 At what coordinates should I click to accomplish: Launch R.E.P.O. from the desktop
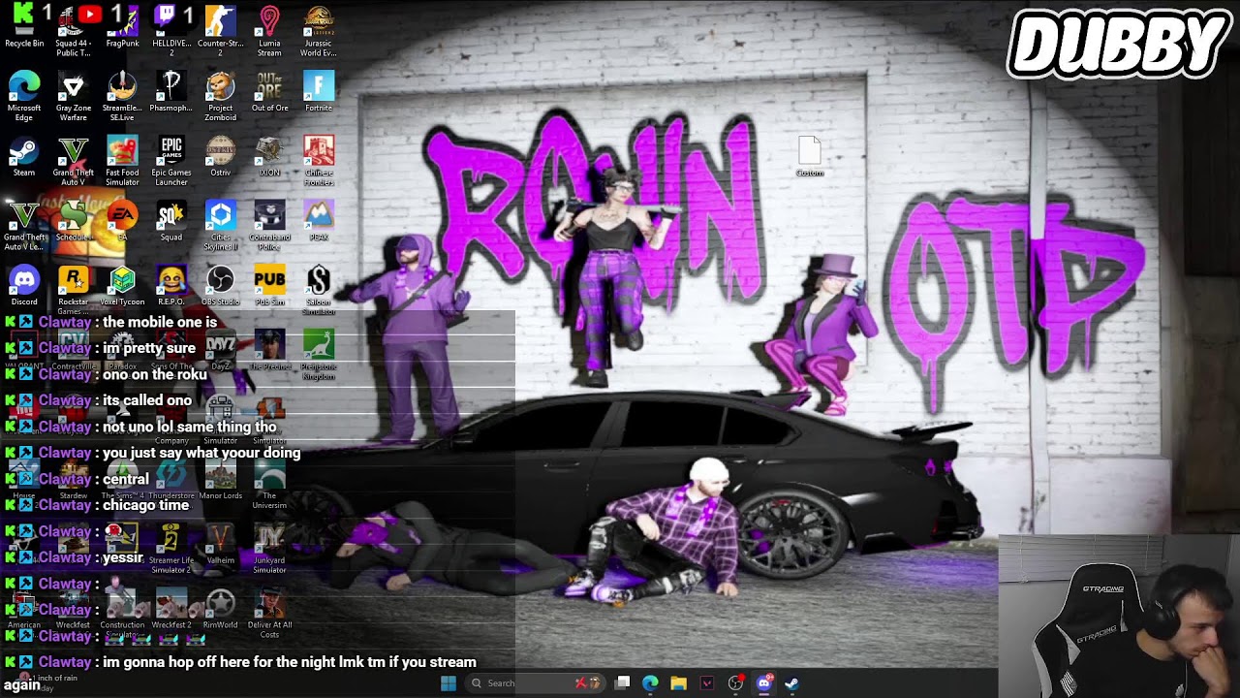[x=171, y=286]
